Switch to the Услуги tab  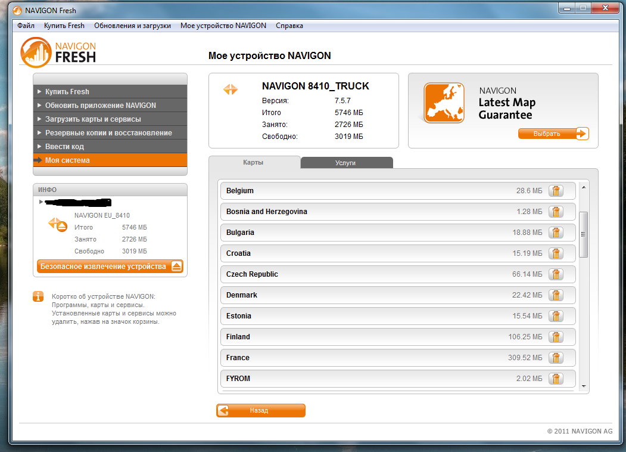click(346, 163)
